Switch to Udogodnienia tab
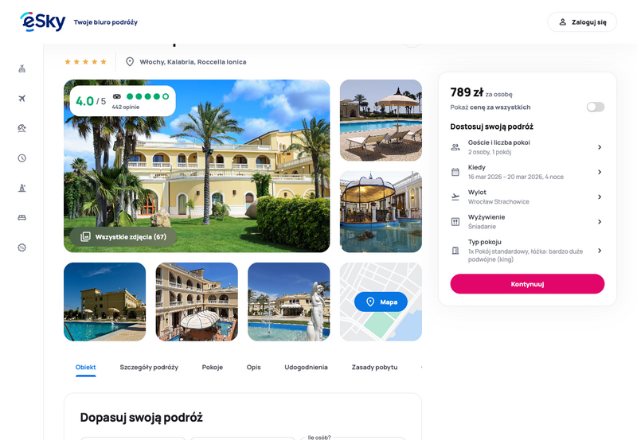Viewport: 637px width, 440px height. (x=306, y=367)
